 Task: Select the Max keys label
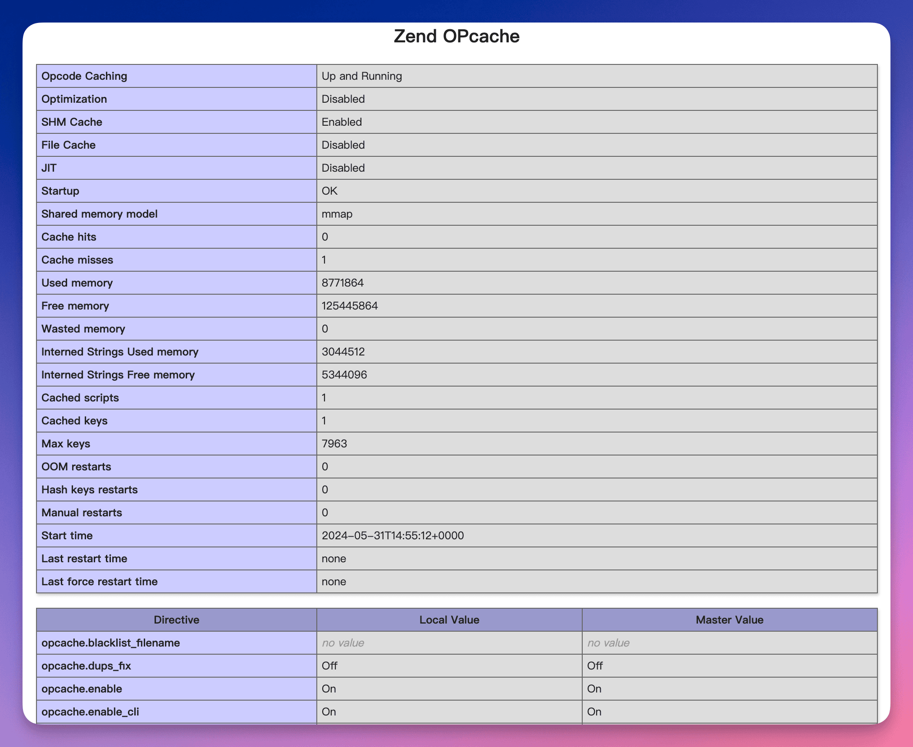click(x=66, y=444)
